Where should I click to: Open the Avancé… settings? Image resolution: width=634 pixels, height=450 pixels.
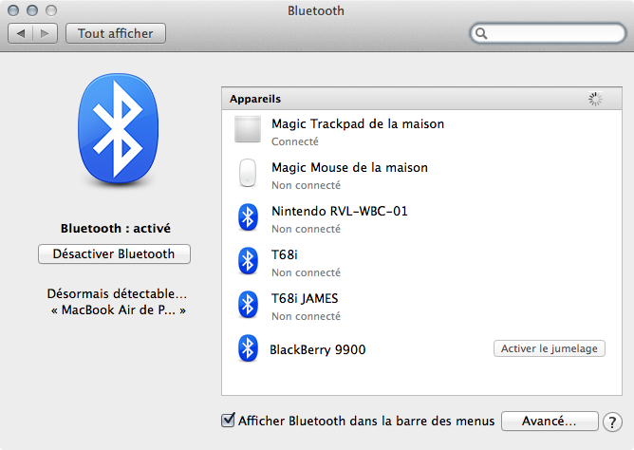click(x=550, y=421)
